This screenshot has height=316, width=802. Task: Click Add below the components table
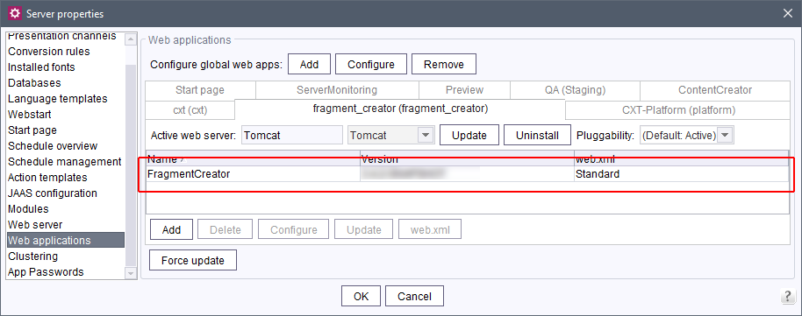click(x=171, y=229)
